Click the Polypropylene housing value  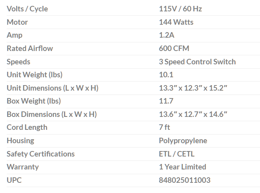click(x=183, y=140)
